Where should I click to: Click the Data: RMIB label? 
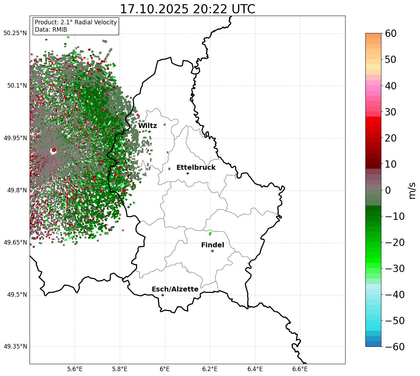pyautogui.click(x=51, y=30)
